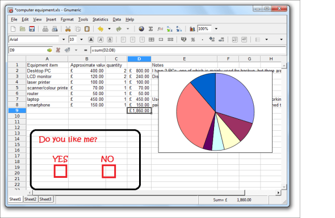Image resolution: width=335 pixels, height=218 pixels.
Task: Open the function f(x) wizard
Action: 160,29
